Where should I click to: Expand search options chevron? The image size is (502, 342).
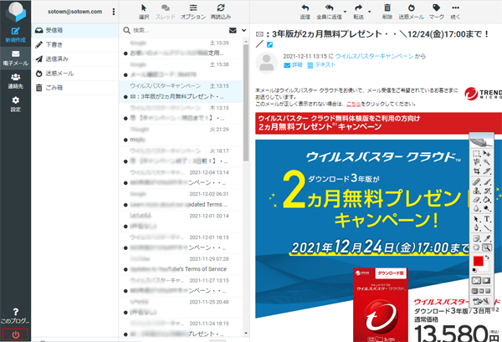click(x=244, y=30)
